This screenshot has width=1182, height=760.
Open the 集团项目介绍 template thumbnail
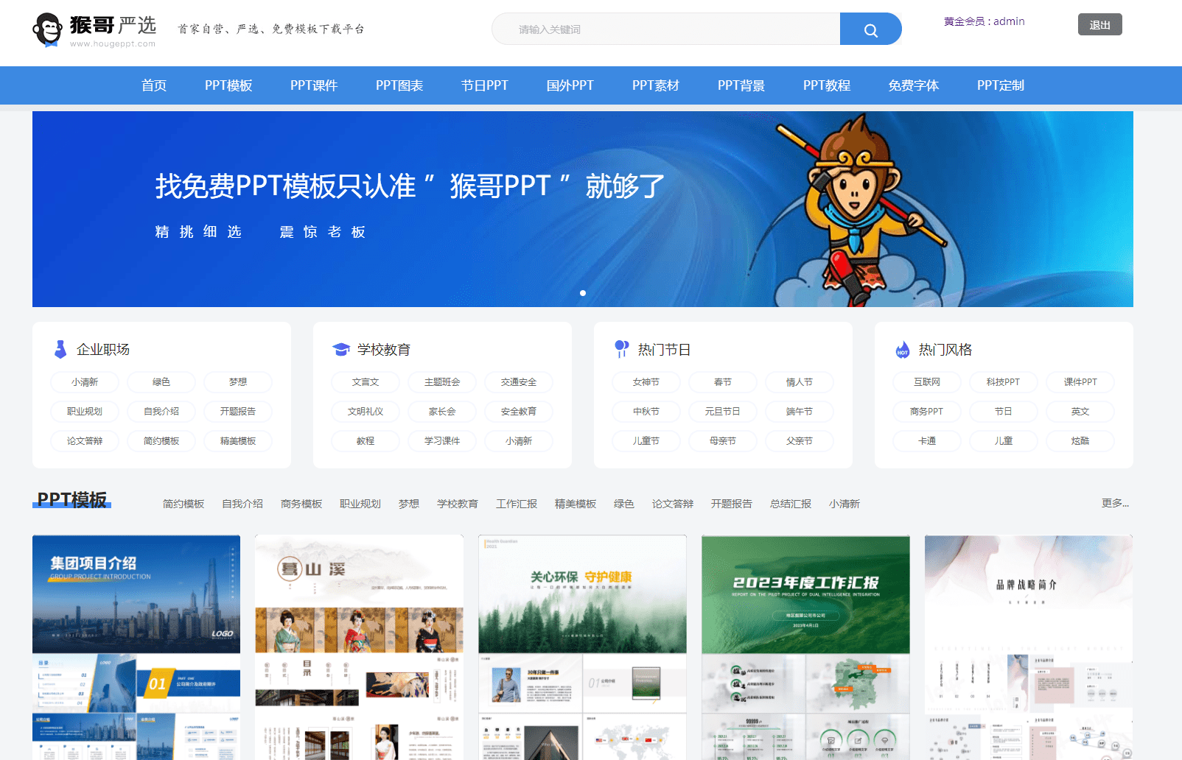[x=136, y=647]
